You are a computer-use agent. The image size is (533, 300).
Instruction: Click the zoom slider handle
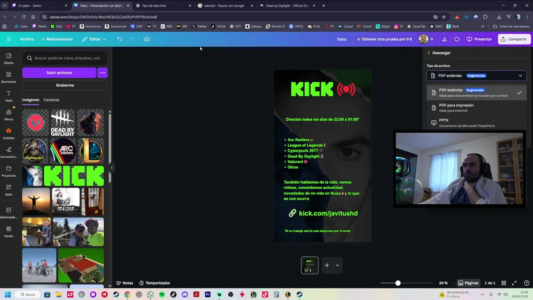[x=398, y=283]
